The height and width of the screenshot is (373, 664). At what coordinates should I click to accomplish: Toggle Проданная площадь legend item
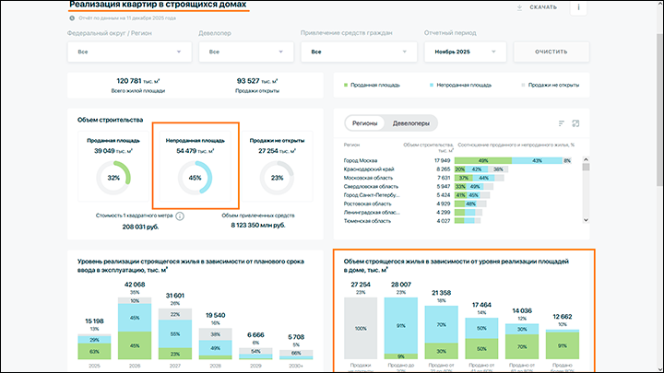(x=373, y=84)
